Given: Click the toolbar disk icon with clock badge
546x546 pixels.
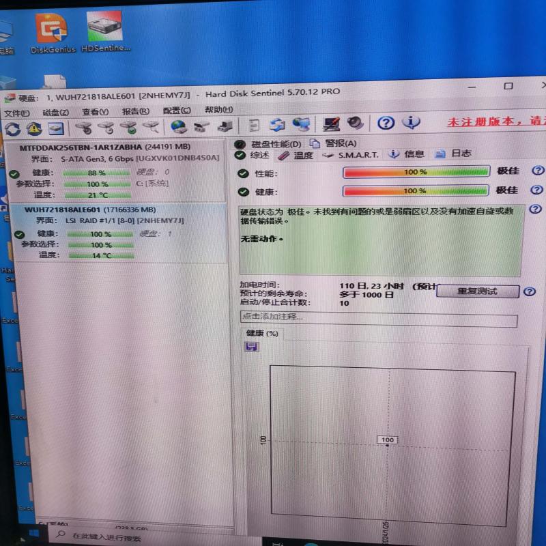Looking at the screenshot, I should coord(106,128).
